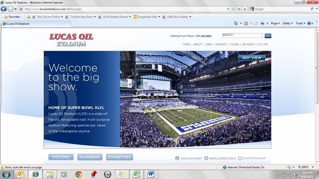The width and height of the screenshot is (319, 179).
Task: Click the Refresh page icon
Action: tap(239, 9)
